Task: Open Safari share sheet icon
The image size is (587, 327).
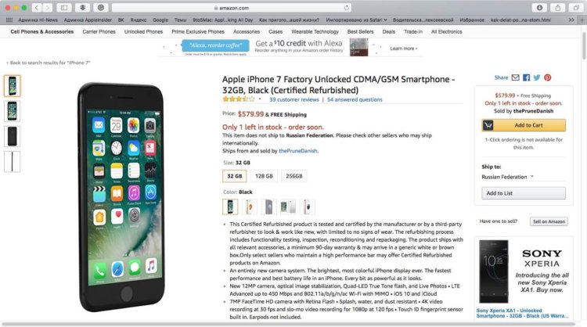Action: [558, 8]
